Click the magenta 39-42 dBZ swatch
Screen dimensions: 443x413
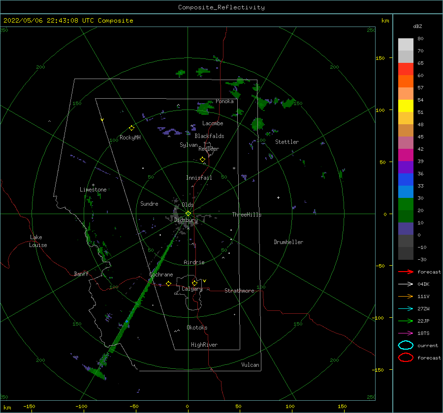click(x=406, y=155)
